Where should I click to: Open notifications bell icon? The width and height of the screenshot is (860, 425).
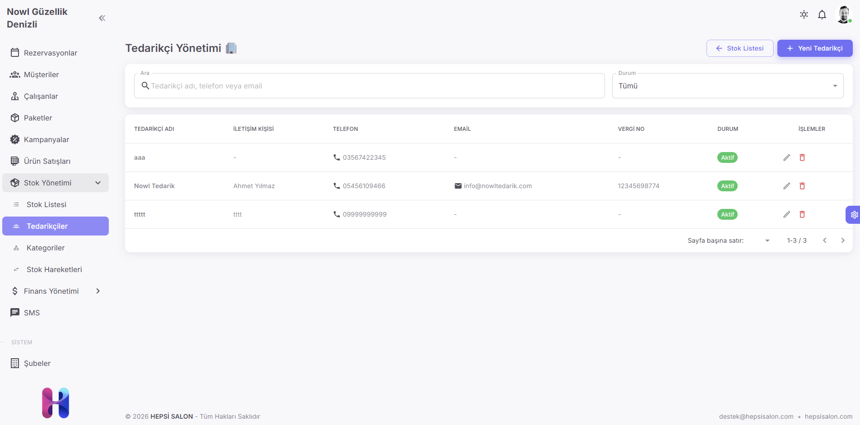pos(822,15)
